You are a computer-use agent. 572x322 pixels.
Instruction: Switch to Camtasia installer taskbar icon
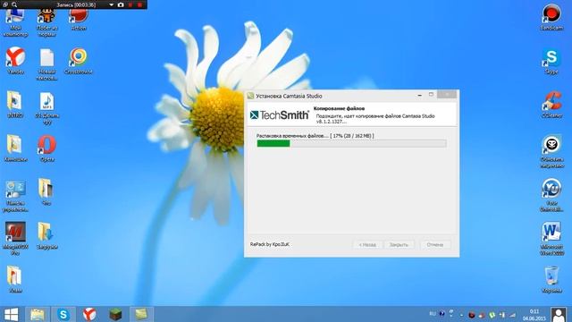point(141,314)
